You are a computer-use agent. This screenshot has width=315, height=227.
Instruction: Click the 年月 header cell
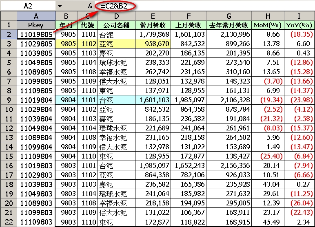[66, 25]
